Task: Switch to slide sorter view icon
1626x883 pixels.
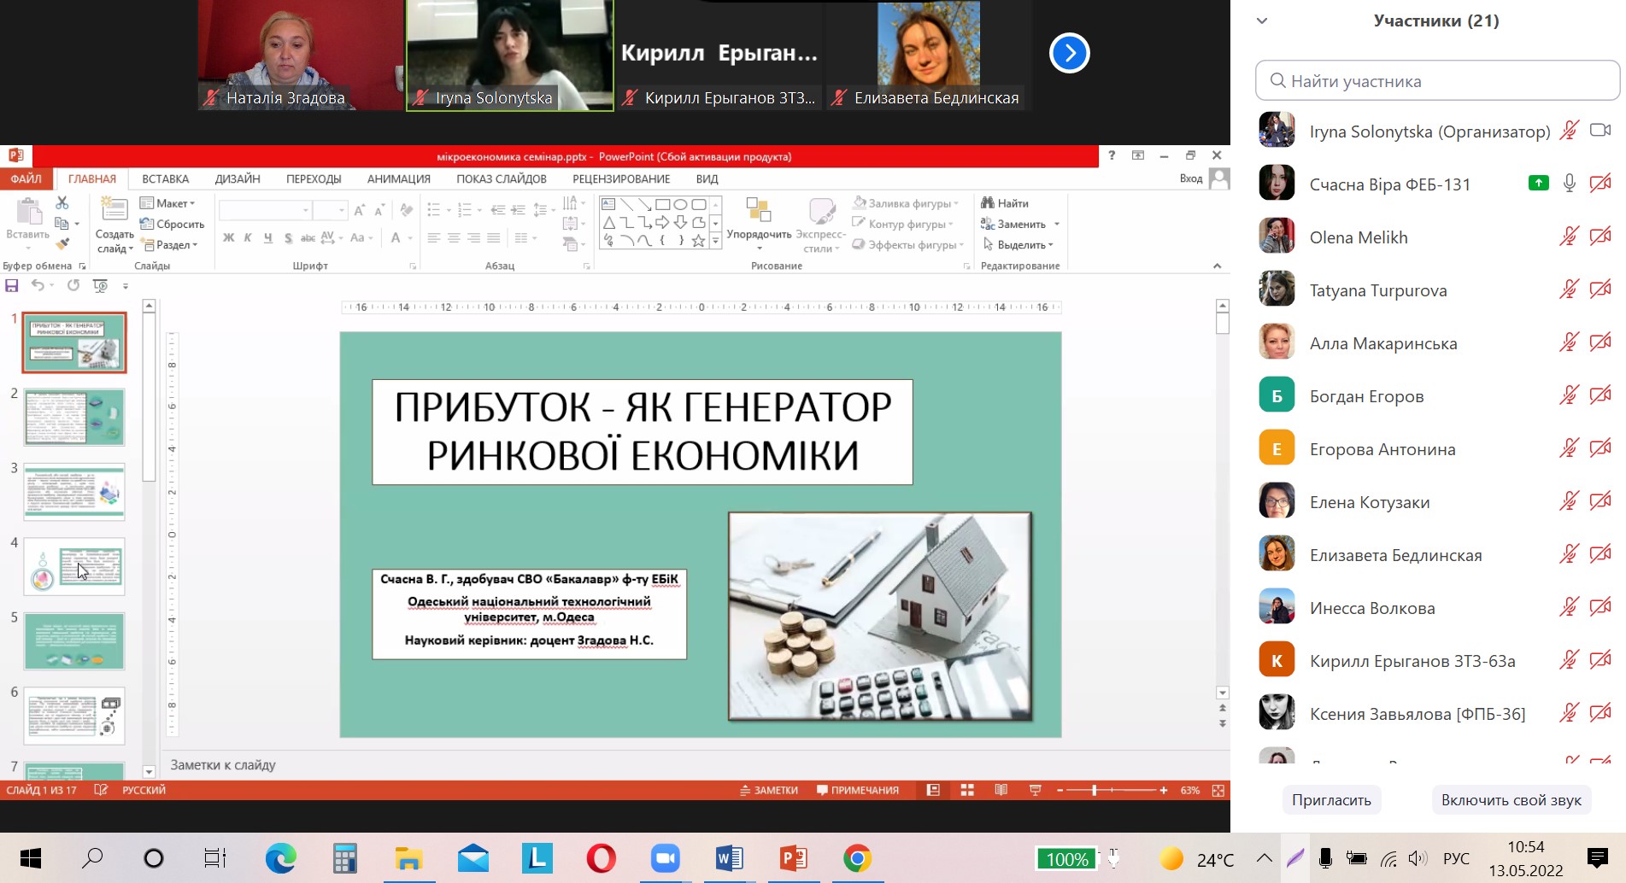Action: click(967, 790)
